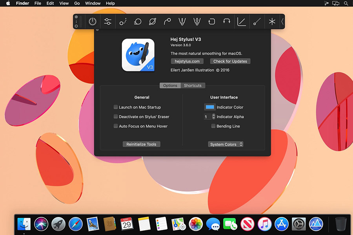Select the pen tip with double arrow tool

(x=182, y=22)
